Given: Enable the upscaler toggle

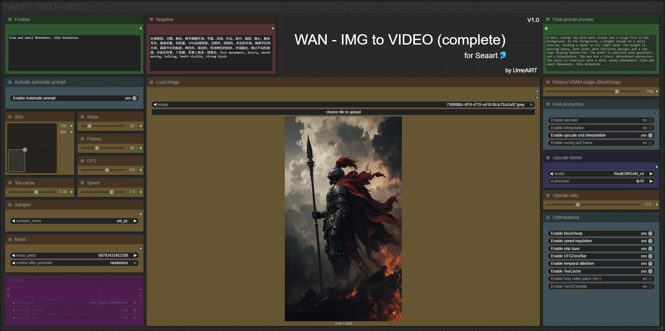Looking at the screenshot, I should click(650, 120).
